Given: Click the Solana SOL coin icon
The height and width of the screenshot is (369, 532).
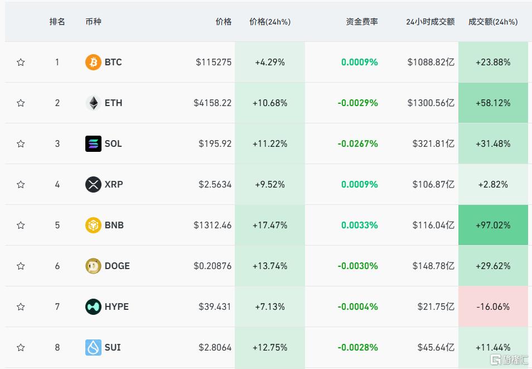Looking at the screenshot, I should pos(93,143).
